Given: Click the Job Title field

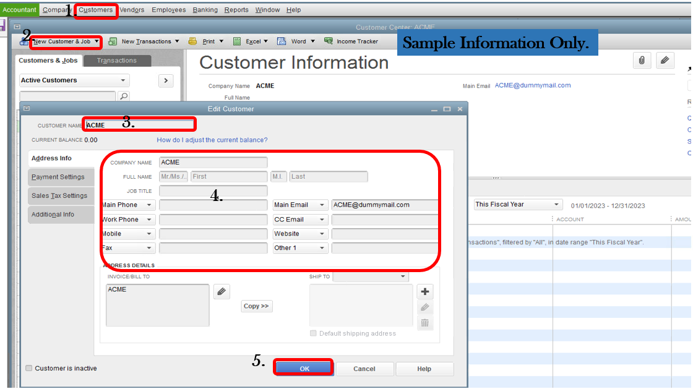Looking at the screenshot, I should (x=213, y=190).
